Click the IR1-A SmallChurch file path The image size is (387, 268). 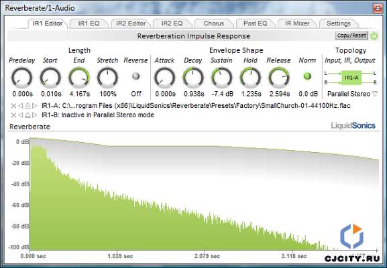pos(196,106)
